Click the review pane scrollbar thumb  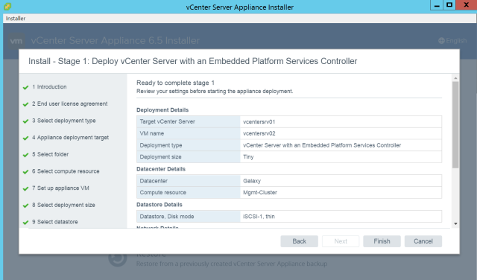pos(455,124)
